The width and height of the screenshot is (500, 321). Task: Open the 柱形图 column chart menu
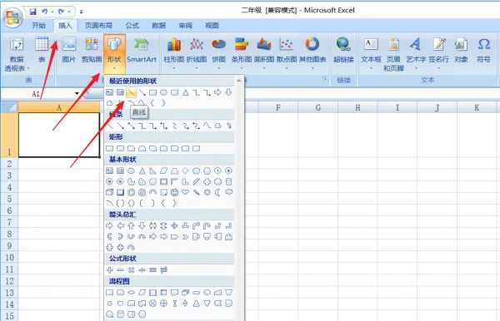coord(174,54)
